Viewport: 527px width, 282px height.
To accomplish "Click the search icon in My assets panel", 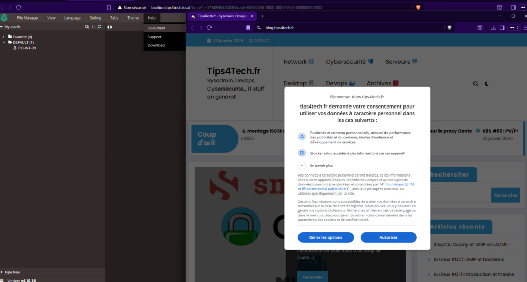I will pyautogui.click(x=87, y=26).
